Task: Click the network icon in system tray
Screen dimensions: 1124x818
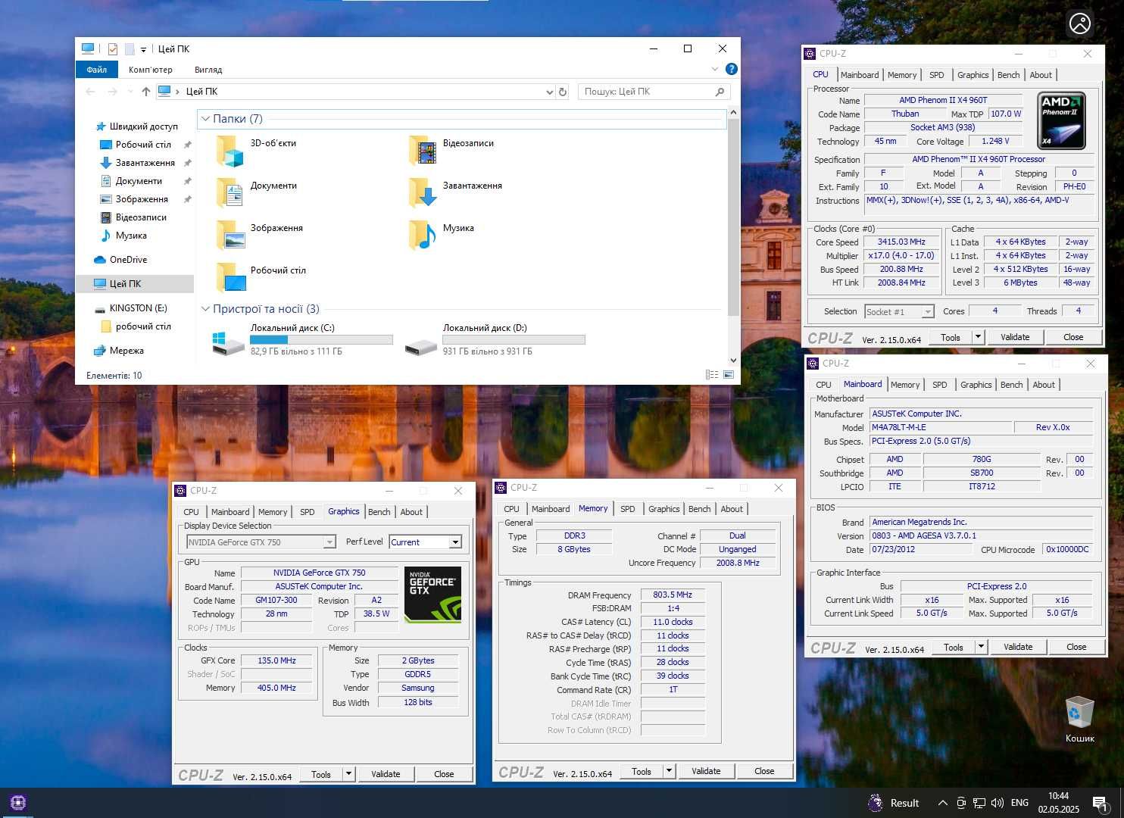Action: click(x=979, y=803)
